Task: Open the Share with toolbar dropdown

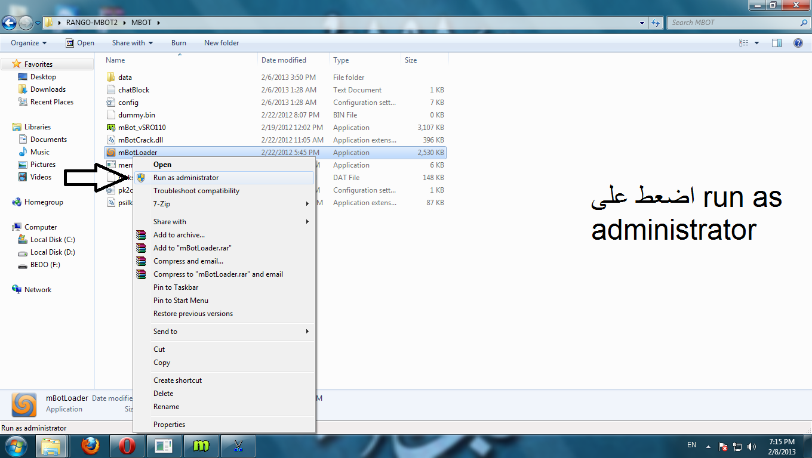Action: 133,43
